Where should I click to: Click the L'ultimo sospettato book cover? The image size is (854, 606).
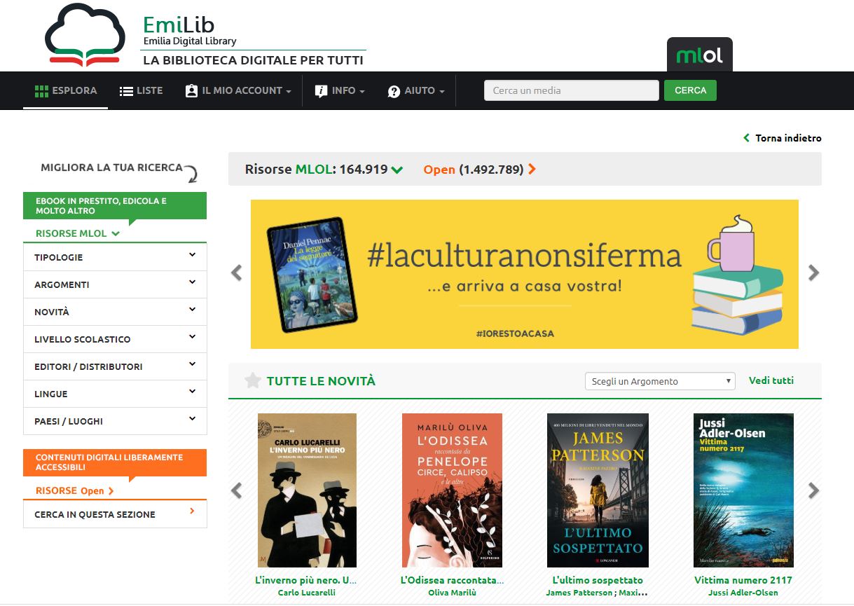598,490
